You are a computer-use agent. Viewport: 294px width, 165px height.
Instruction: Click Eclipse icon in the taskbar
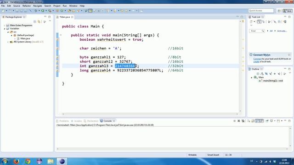click(62, 161)
